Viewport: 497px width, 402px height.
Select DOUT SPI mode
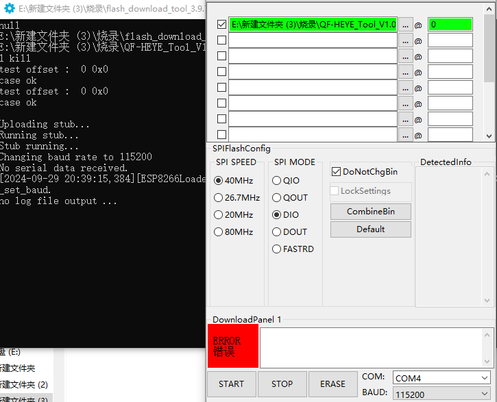point(290,232)
